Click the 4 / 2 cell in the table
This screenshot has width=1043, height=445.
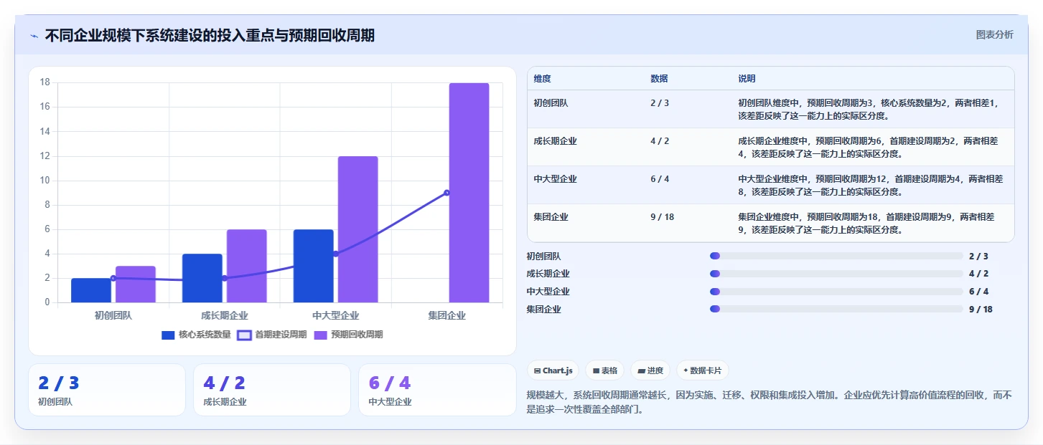(x=660, y=140)
